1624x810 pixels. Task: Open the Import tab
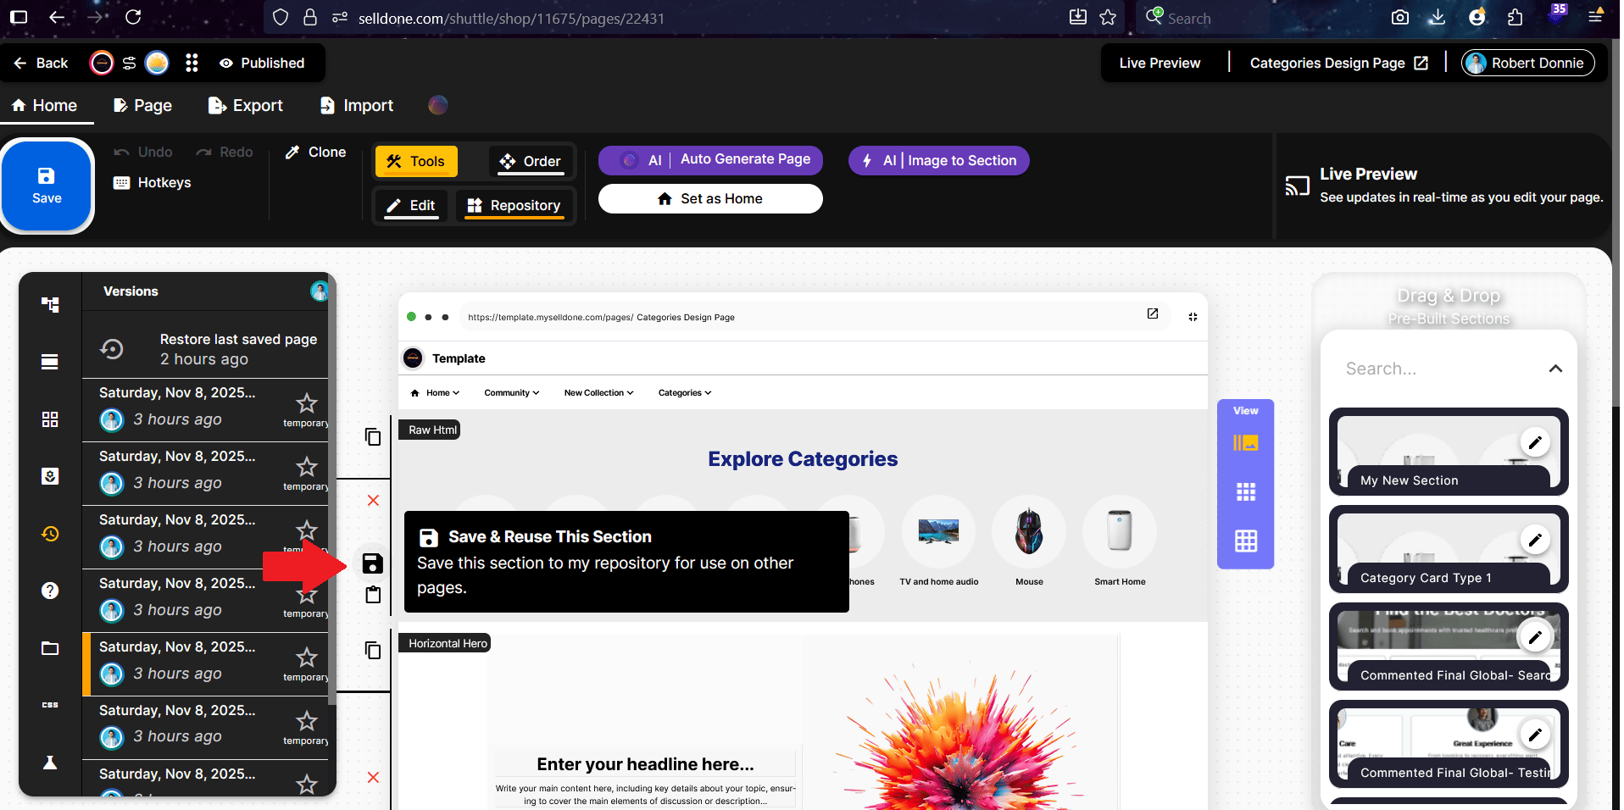click(357, 105)
